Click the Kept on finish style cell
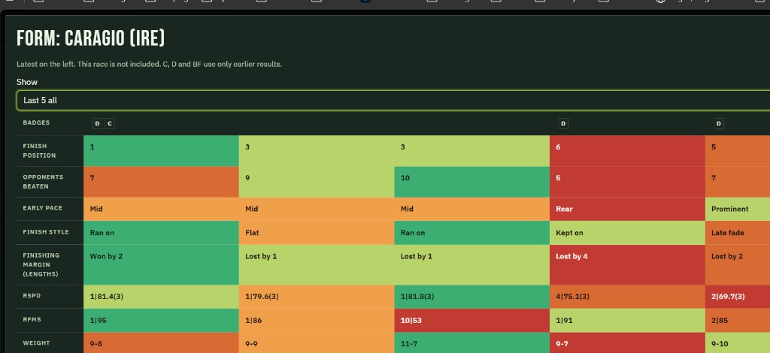The width and height of the screenshot is (770, 353). (x=627, y=232)
